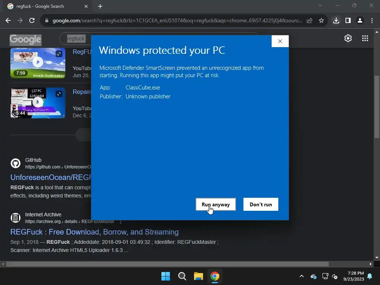Click the Internet Archive favicon
Screen dimensions: 380x285
(x=16, y=217)
